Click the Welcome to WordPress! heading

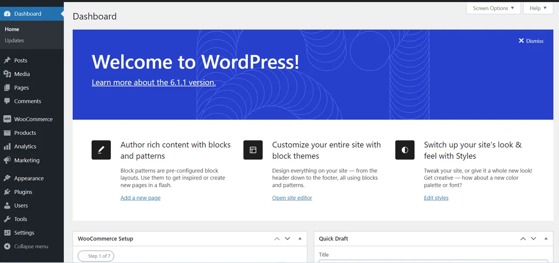pos(196,62)
